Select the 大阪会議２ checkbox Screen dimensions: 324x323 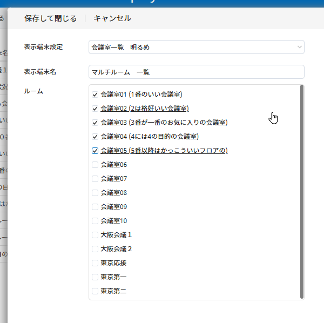click(x=95, y=249)
